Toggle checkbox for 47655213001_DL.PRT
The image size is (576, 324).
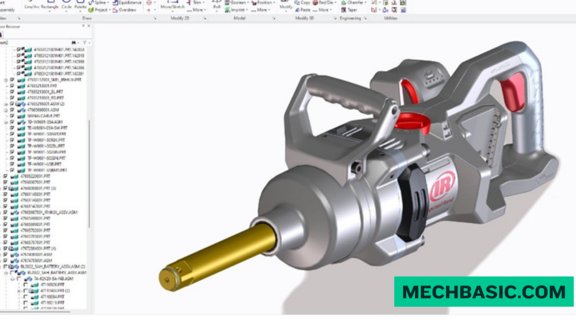(12, 92)
